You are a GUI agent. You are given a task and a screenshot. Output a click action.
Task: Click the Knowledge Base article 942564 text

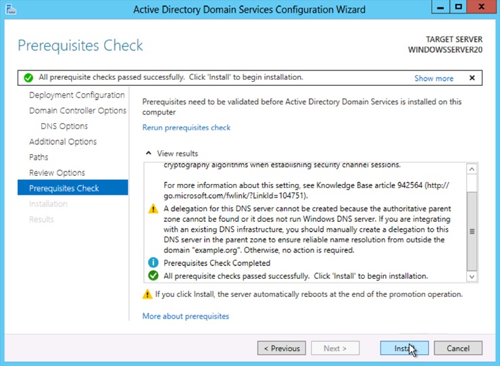point(370,185)
